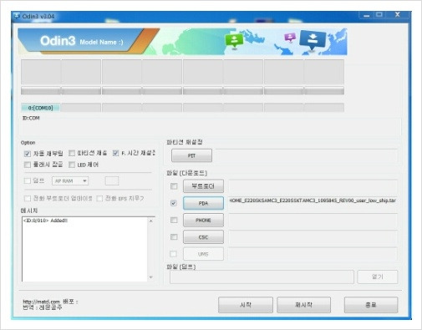Screen dimensions: 422x330
Task: Click the small box next to AP RAM dropdown
Action: pos(112,180)
